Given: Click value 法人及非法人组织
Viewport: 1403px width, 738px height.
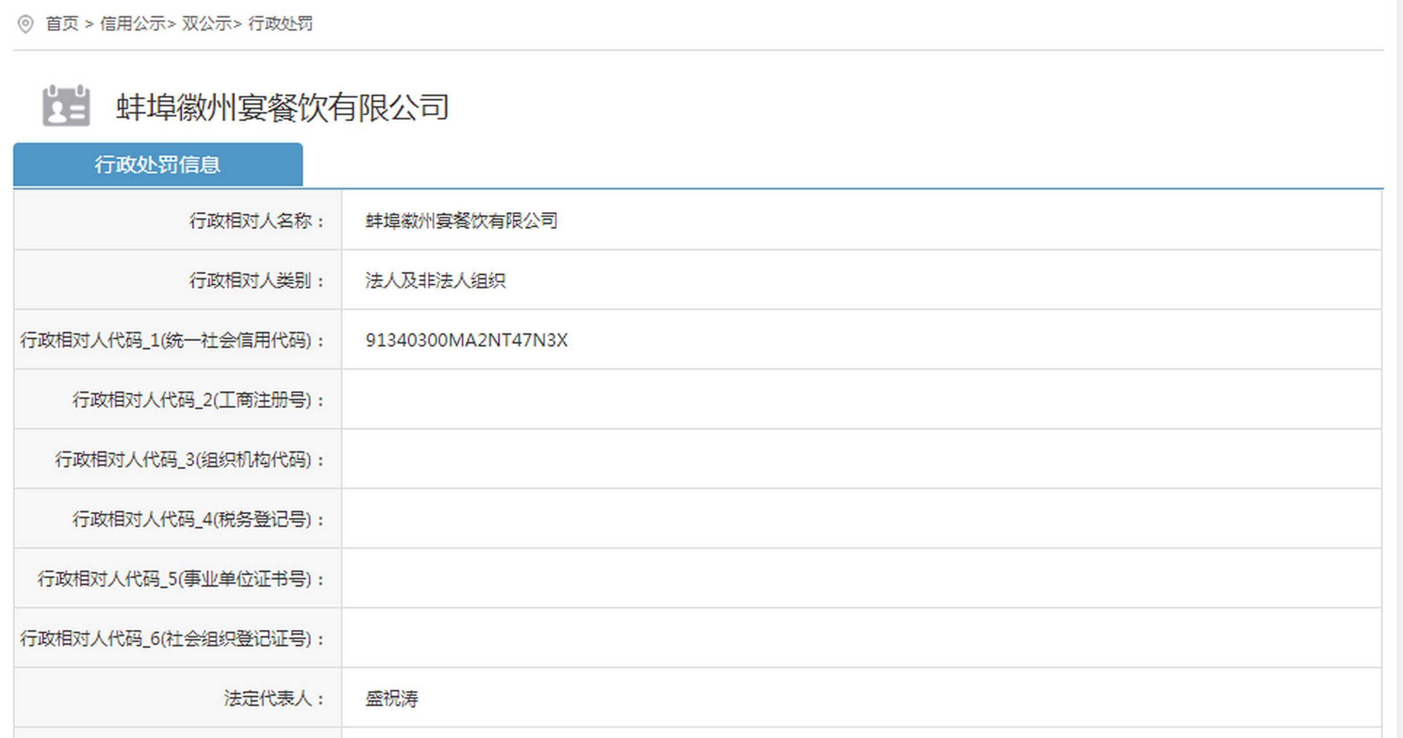Looking at the screenshot, I should [x=435, y=281].
